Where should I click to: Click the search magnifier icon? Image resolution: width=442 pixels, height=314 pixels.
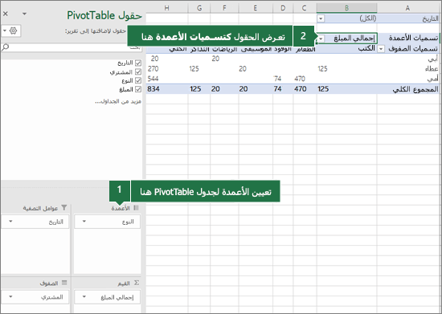point(5,47)
